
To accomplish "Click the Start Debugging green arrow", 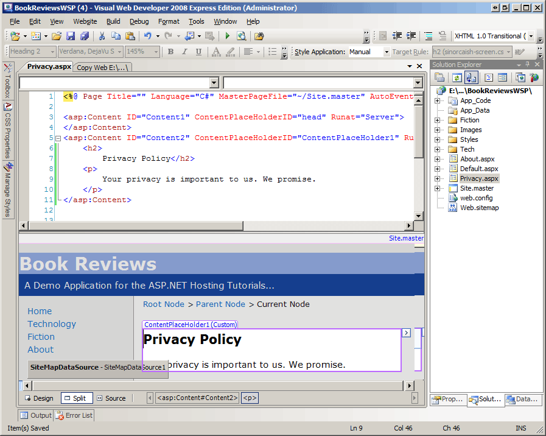I will [x=228, y=37].
